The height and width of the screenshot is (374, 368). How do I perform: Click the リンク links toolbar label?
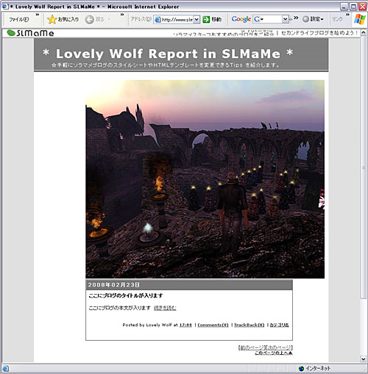pyautogui.click(x=337, y=19)
